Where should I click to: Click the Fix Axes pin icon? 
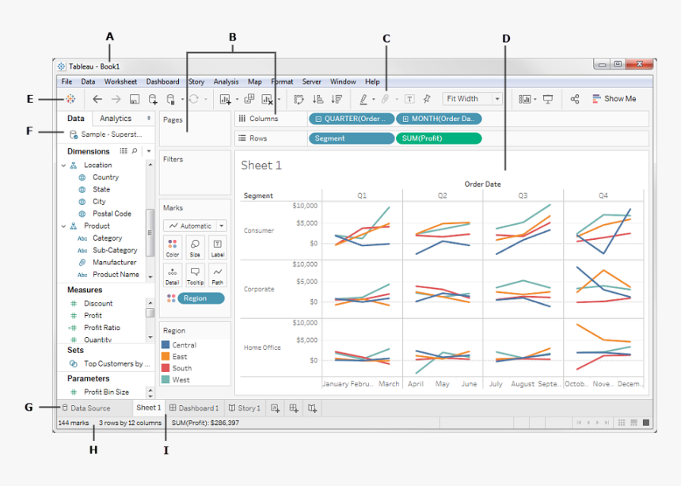point(427,99)
